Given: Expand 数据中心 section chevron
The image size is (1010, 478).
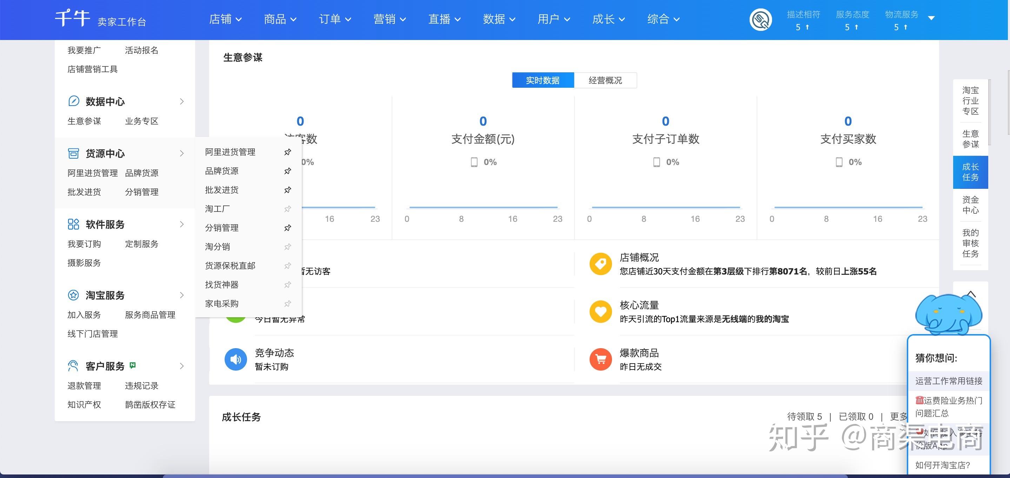Looking at the screenshot, I should [x=181, y=101].
